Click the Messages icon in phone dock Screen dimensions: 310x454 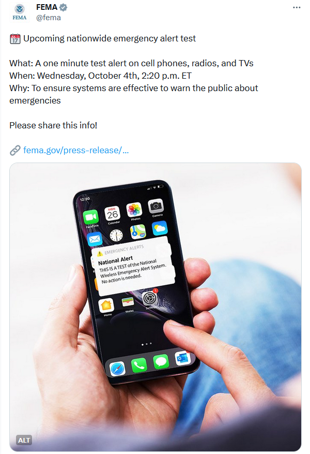(161, 362)
